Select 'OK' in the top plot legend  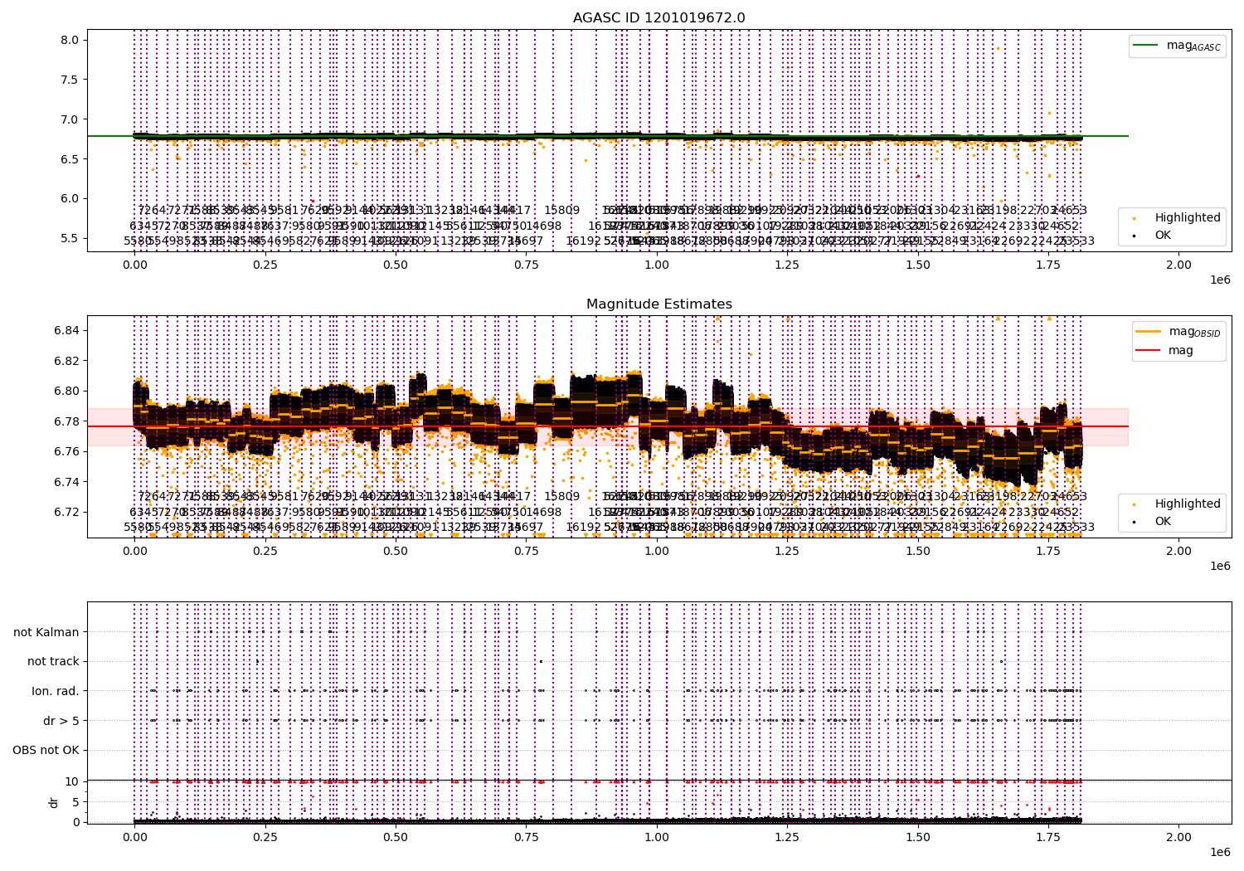point(1163,235)
